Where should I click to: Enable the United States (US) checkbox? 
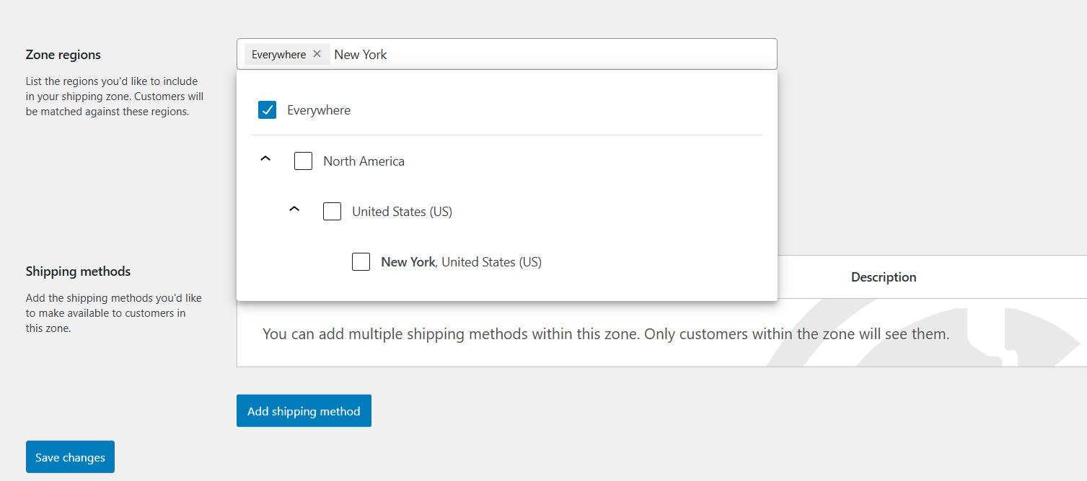pyautogui.click(x=332, y=211)
